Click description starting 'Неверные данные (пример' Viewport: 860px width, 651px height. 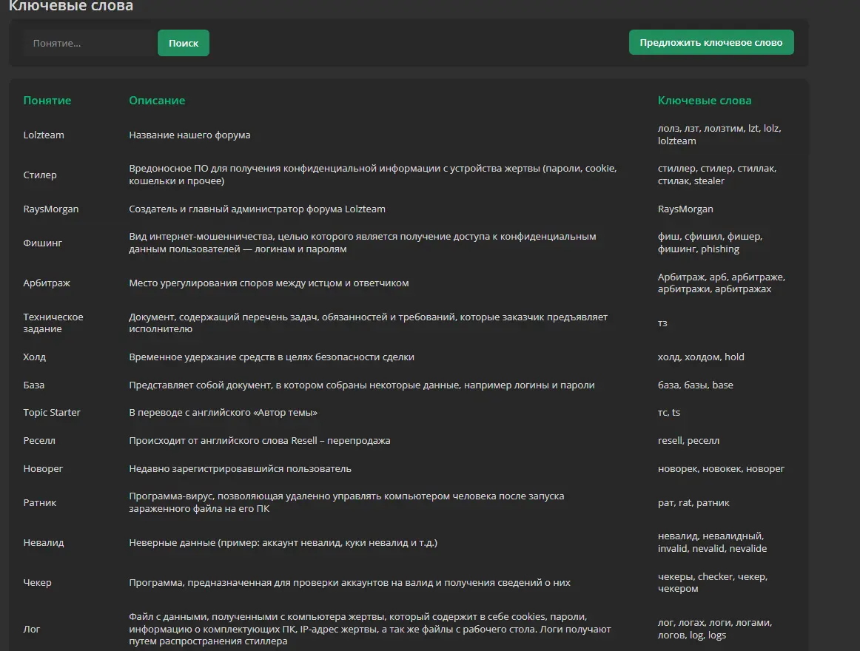(283, 543)
